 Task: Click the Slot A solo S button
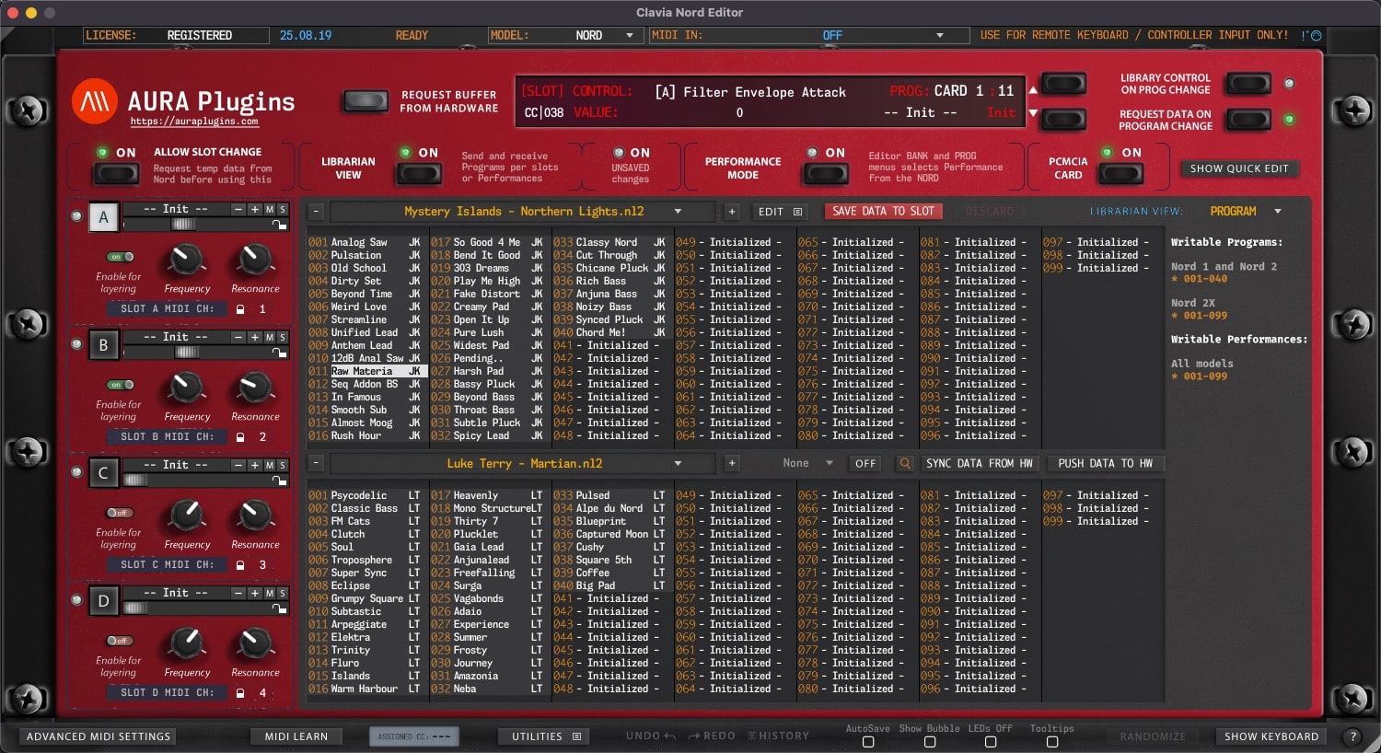(x=283, y=210)
